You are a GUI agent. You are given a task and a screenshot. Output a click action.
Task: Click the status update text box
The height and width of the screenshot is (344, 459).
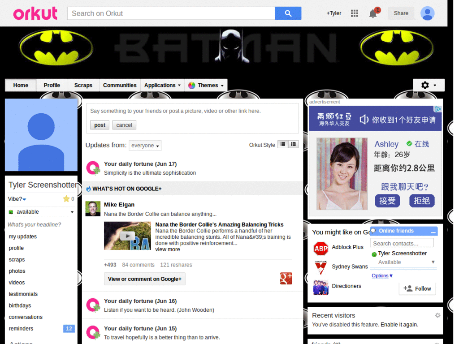coord(192,111)
